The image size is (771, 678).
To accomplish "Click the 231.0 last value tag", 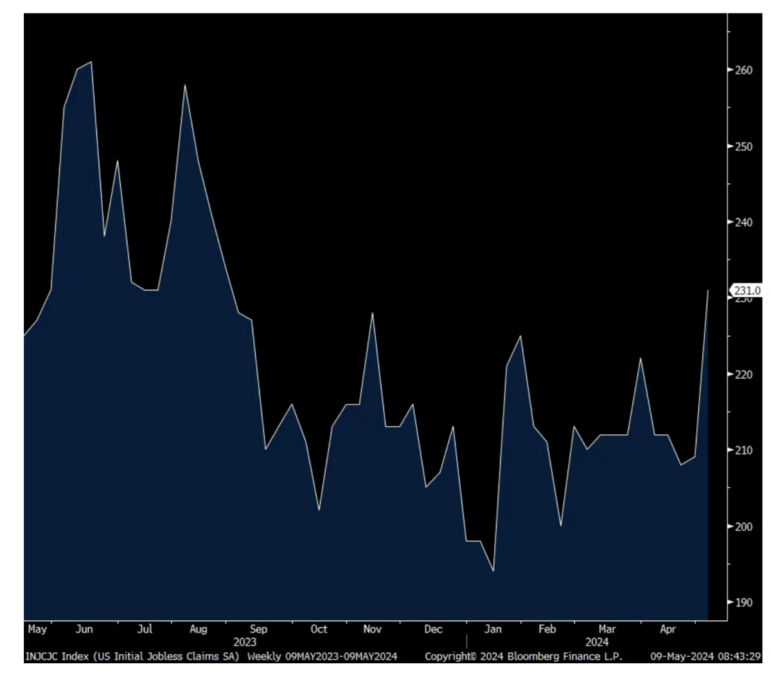I will coord(747,291).
